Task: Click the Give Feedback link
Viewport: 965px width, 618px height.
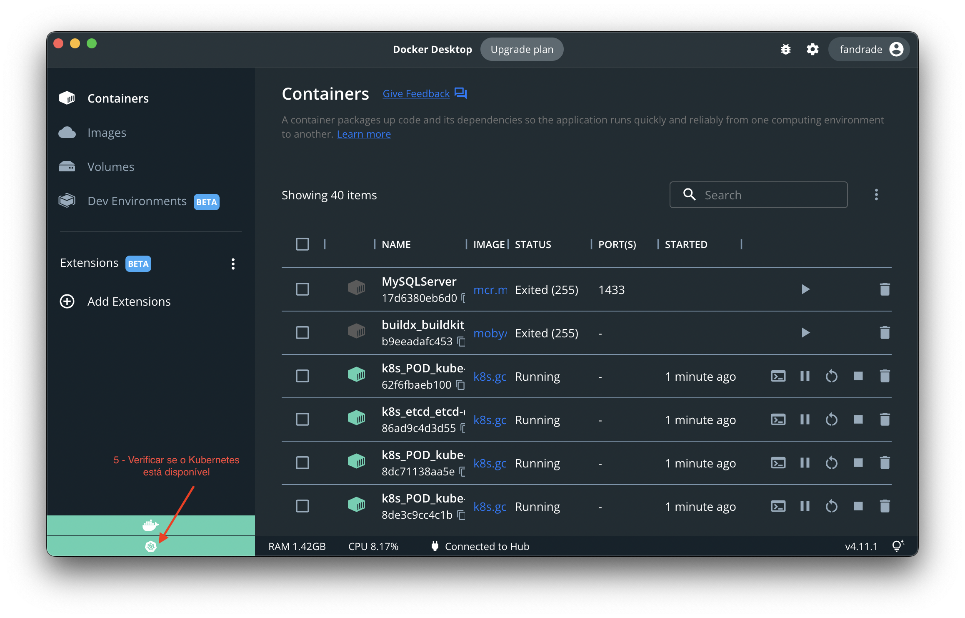Action: coord(416,93)
